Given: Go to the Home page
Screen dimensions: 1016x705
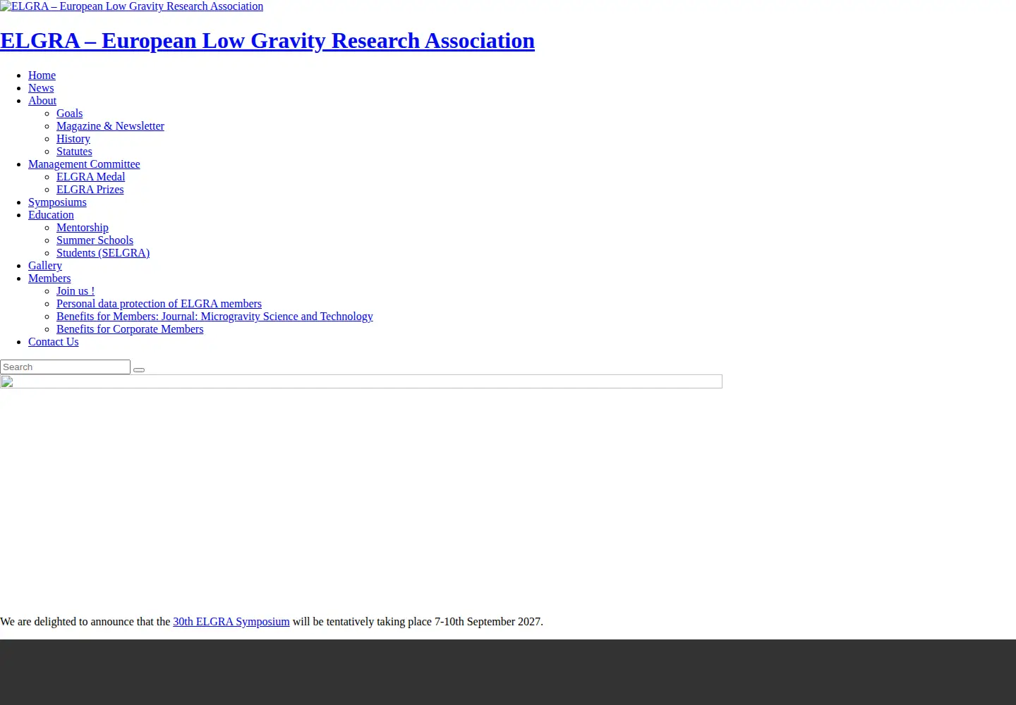Looking at the screenshot, I should (42, 75).
